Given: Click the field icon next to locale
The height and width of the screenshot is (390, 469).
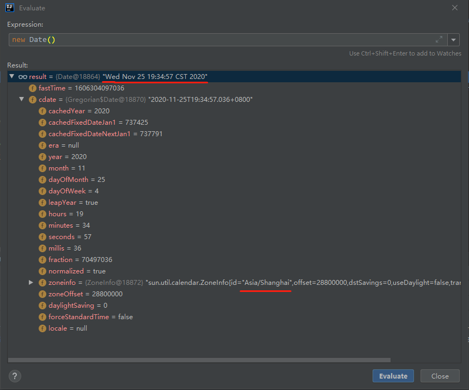Looking at the screenshot, I should pos(42,328).
